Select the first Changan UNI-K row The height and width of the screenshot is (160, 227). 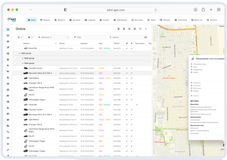pyautogui.click(x=82, y=83)
